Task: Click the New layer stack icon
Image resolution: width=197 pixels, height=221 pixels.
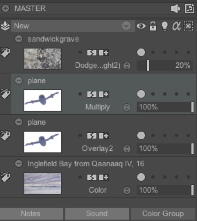Action: (x=5, y=26)
